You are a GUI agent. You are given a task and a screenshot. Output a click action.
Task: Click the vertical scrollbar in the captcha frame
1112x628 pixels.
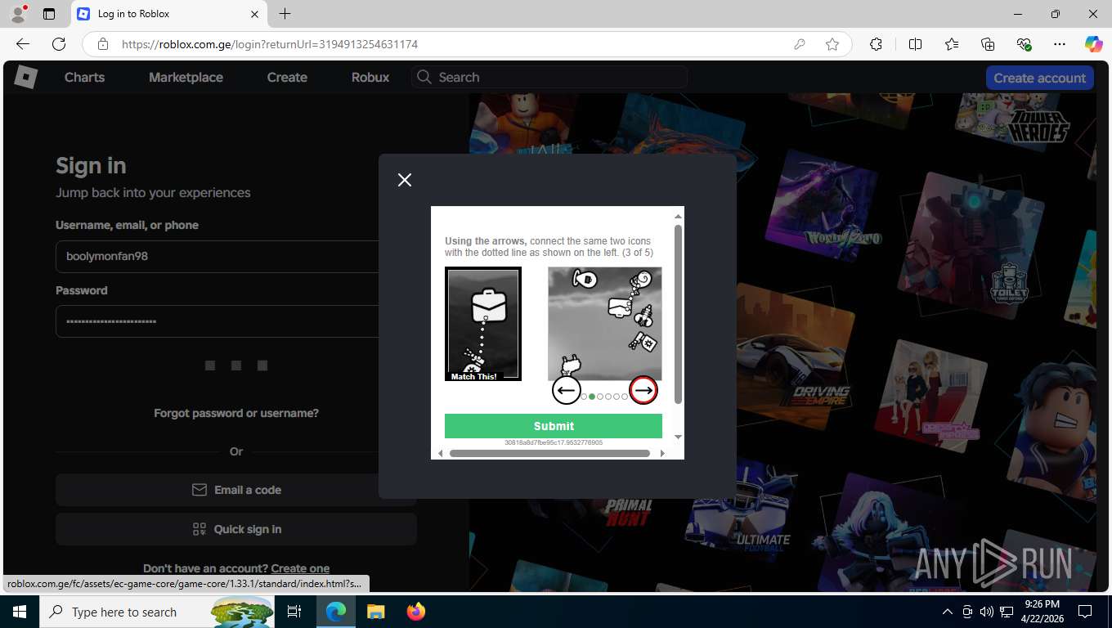[678, 315]
